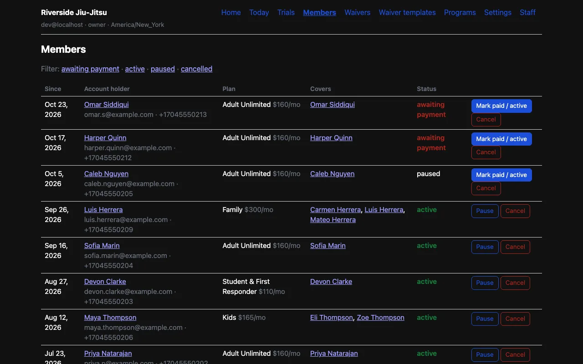
Task: Select the Members nav item
Action: (320, 13)
